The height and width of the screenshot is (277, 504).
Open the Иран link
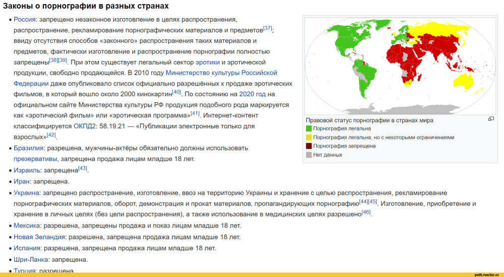click(x=22, y=181)
